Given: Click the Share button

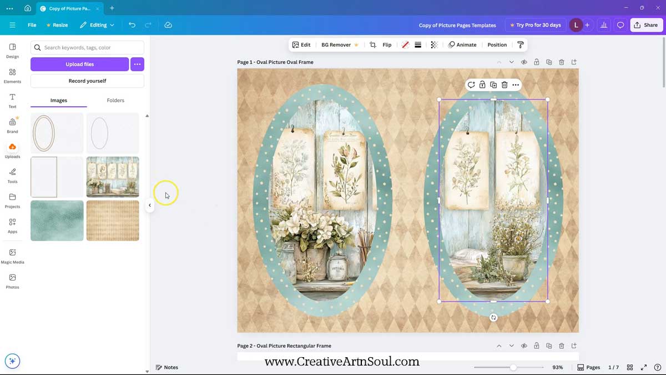Looking at the screenshot, I should [x=646, y=25].
